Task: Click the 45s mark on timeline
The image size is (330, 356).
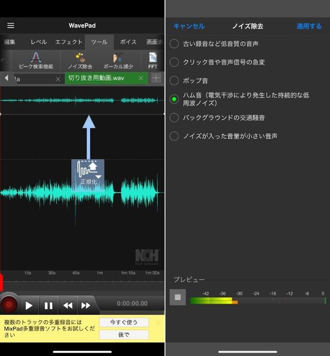Action: tap(76, 273)
